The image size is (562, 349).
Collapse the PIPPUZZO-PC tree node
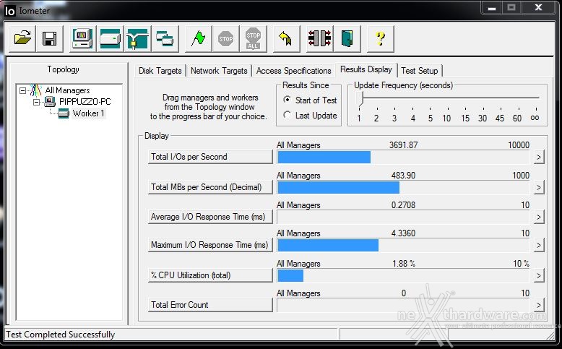36,102
